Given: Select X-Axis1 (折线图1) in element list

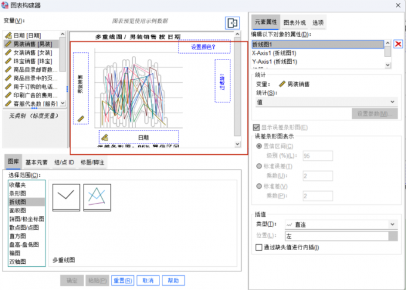Looking at the screenshot, I should (x=318, y=53).
